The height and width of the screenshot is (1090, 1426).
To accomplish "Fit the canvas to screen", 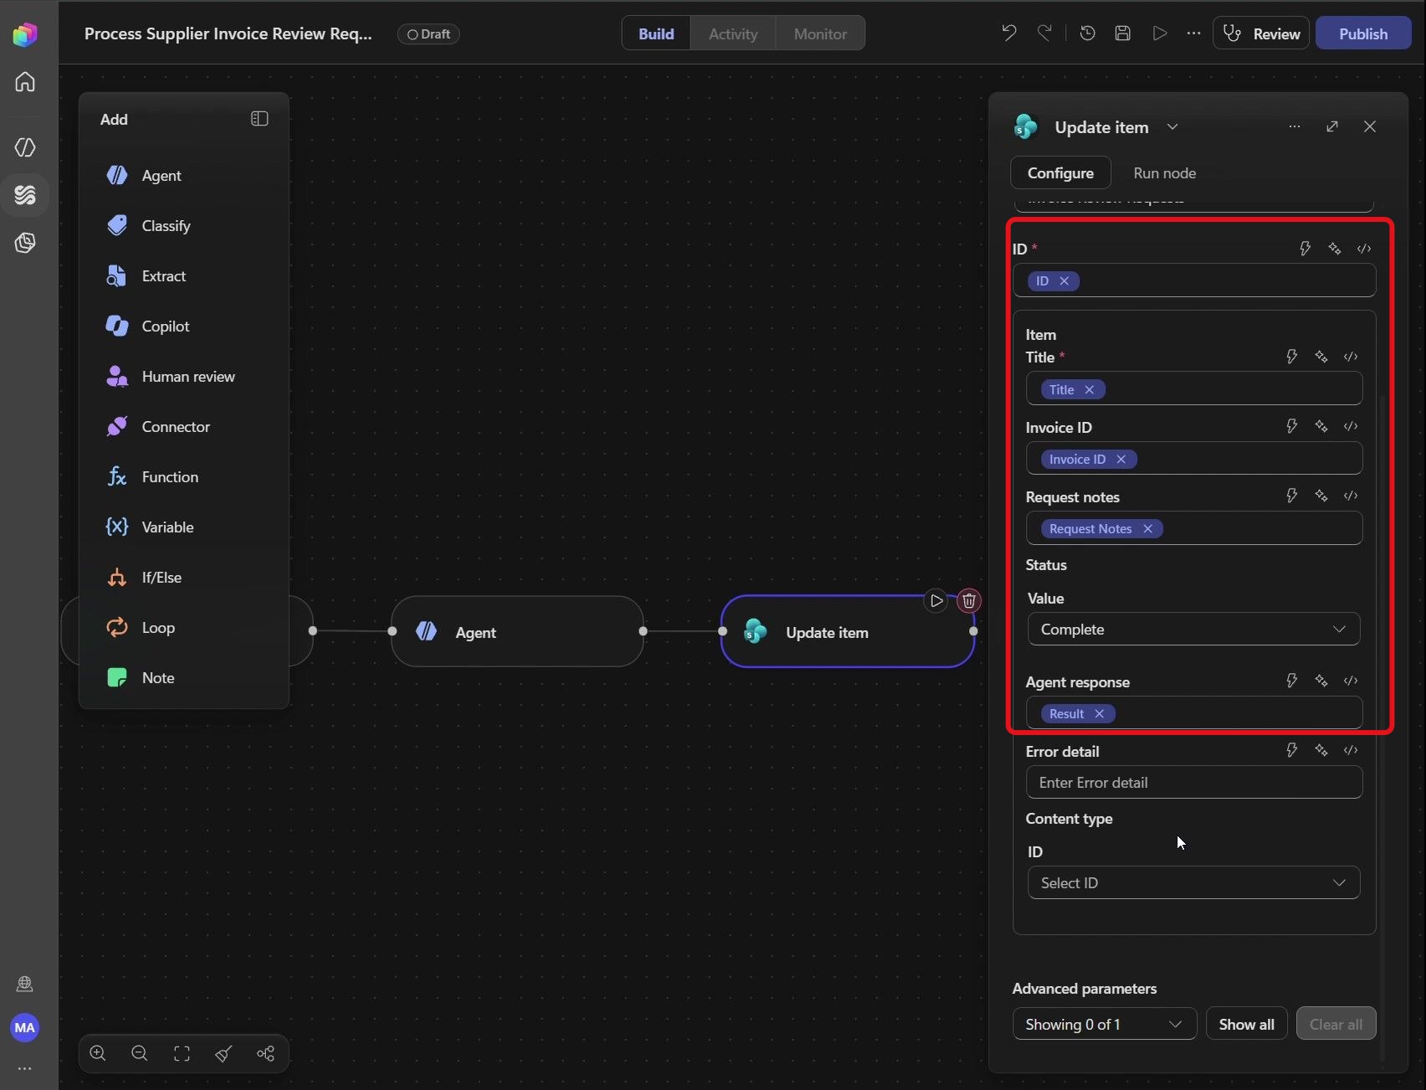I will pos(182,1054).
